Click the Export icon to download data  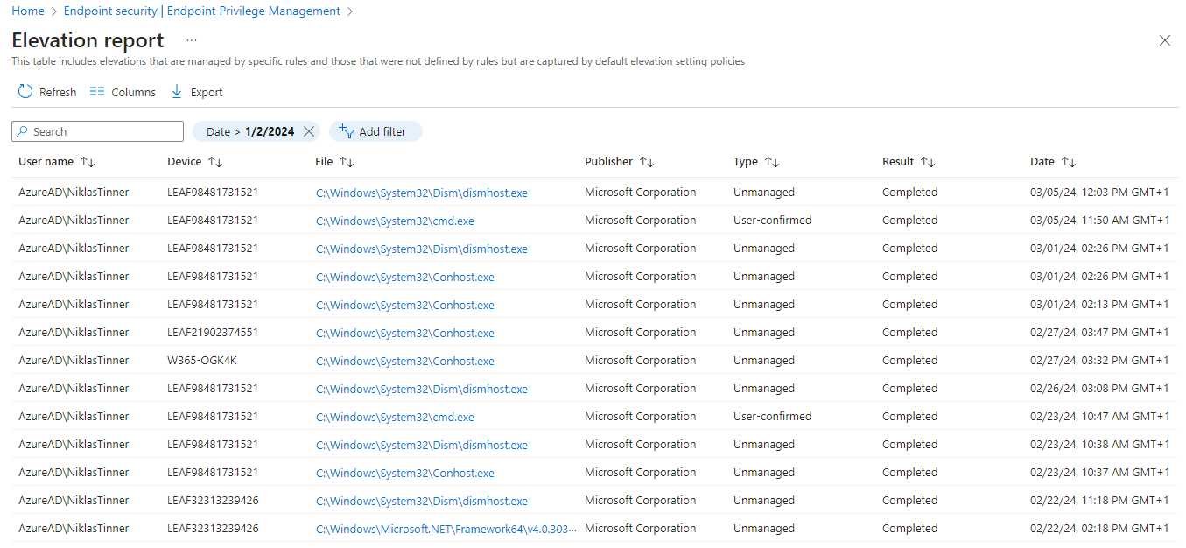tap(177, 91)
